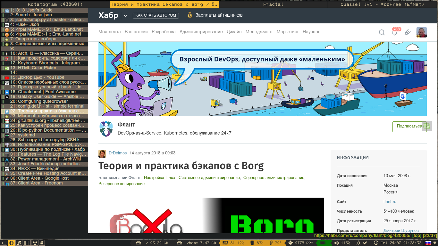Select tab 13: HTML Color Picker
Viewport: 438px width, 246px height.
coord(45,68)
